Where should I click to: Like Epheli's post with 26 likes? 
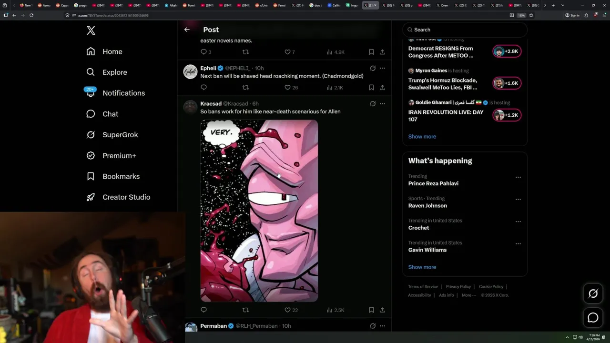click(291, 87)
